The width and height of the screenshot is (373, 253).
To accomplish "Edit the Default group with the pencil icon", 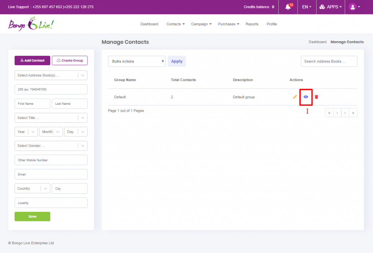I will (x=295, y=97).
